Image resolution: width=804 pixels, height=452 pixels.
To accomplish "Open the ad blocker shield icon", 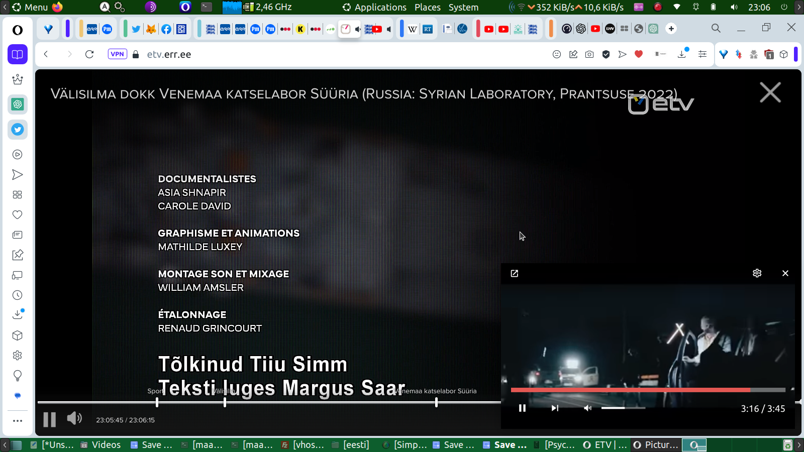I will (606, 54).
